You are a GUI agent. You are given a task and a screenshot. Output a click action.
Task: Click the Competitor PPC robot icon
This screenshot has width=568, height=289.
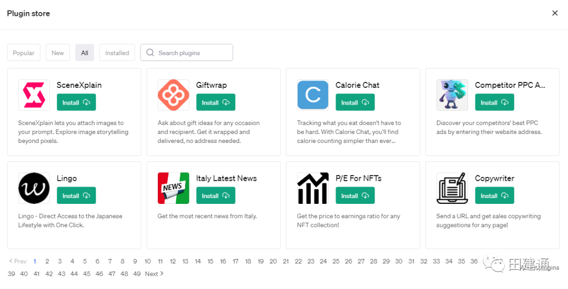pyautogui.click(x=452, y=95)
